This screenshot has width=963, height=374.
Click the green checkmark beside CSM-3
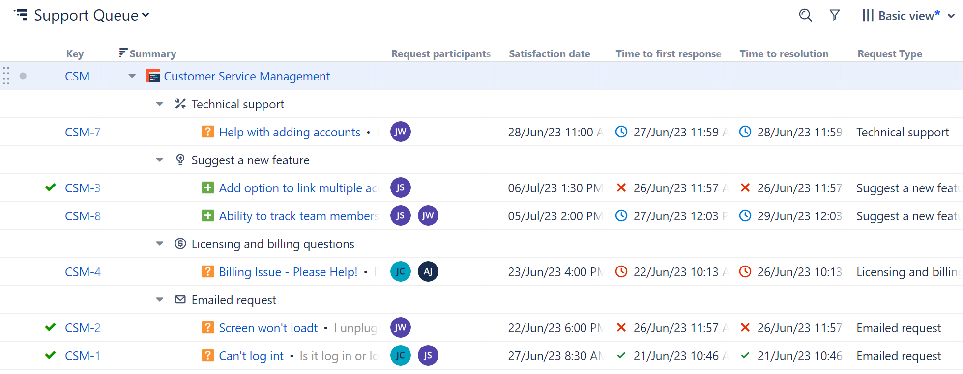coord(50,187)
